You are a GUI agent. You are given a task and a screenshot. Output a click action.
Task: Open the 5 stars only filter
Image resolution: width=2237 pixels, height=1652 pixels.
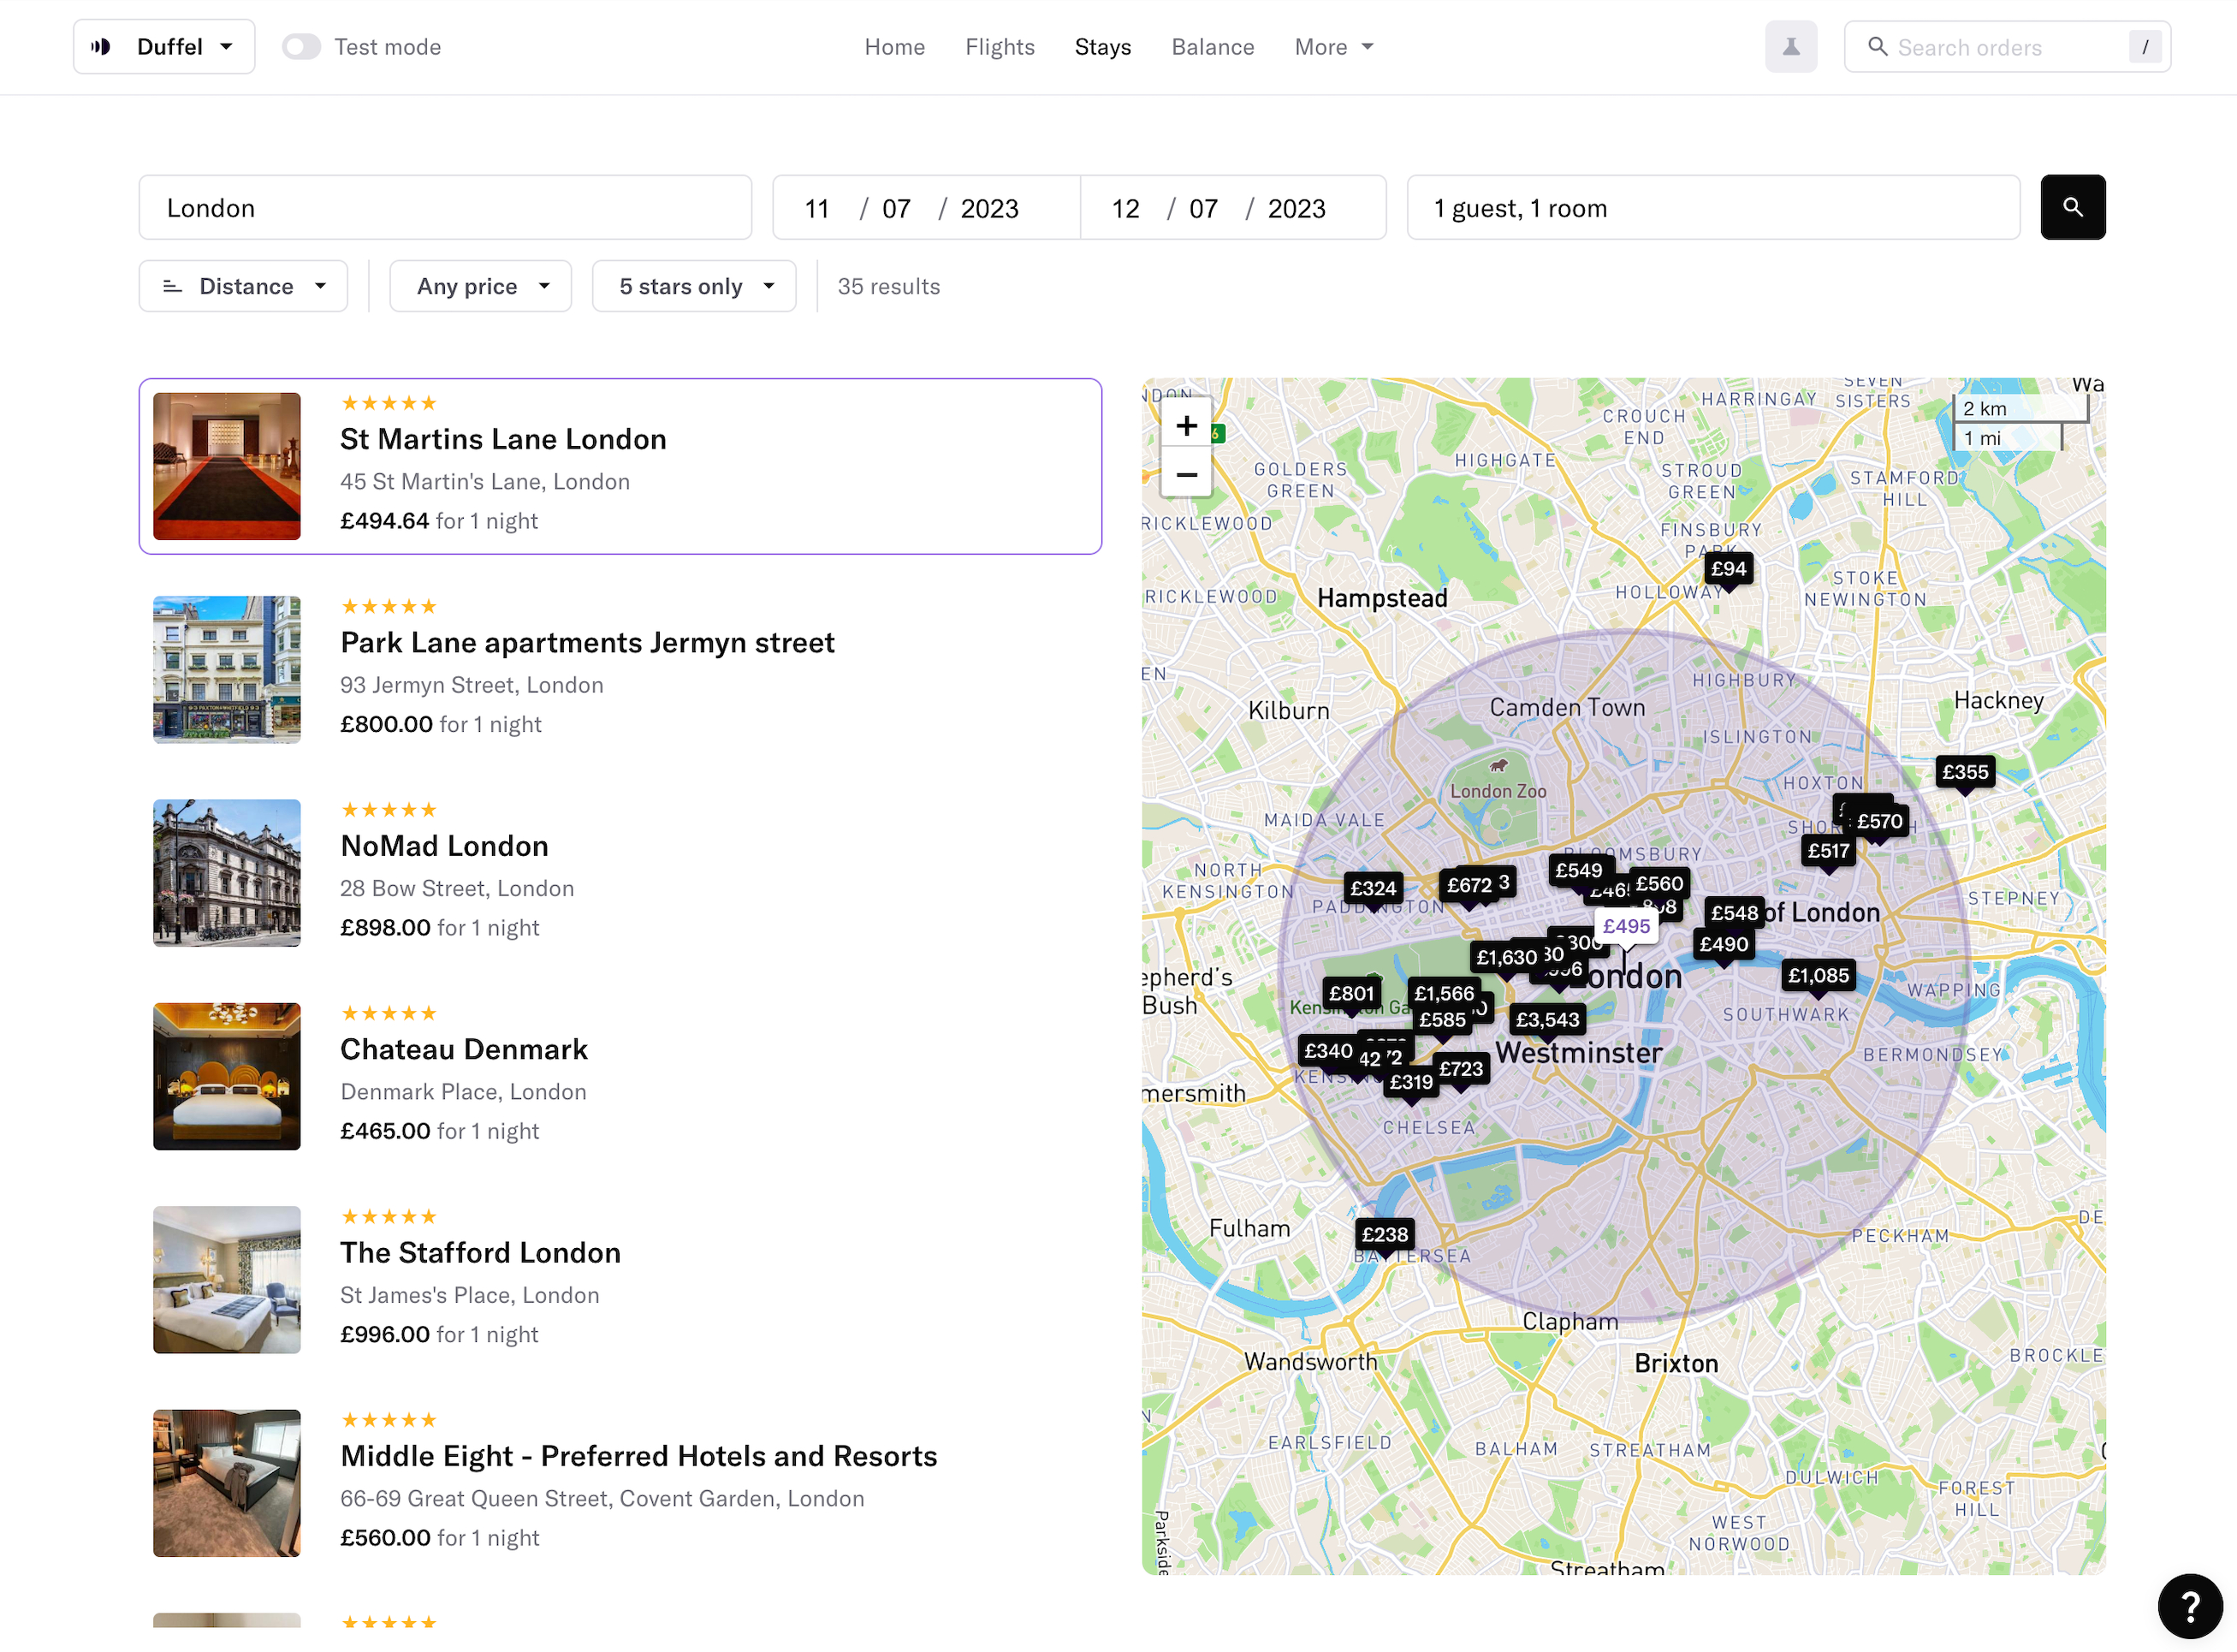[x=694, y=286]
